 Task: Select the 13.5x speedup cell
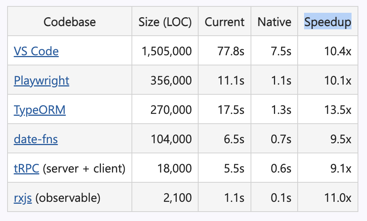pyautogui.click(x=338, y=110)
